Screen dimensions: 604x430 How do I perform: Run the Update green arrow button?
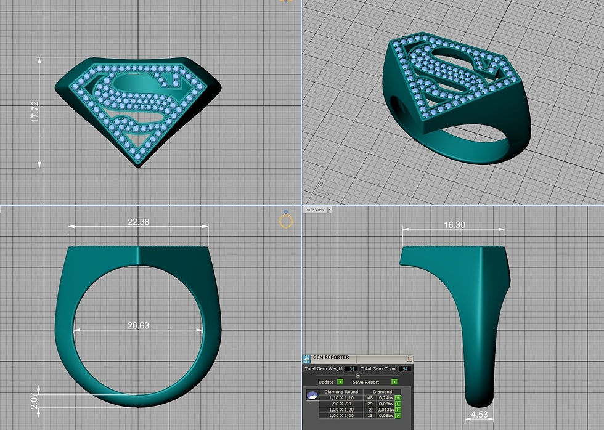tap(340, 382)
